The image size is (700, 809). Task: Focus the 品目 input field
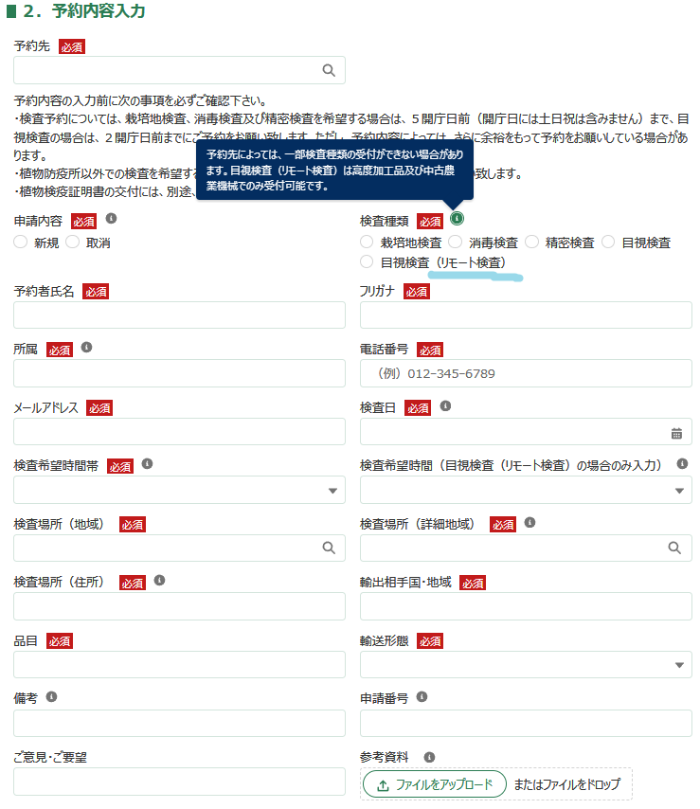179,665
